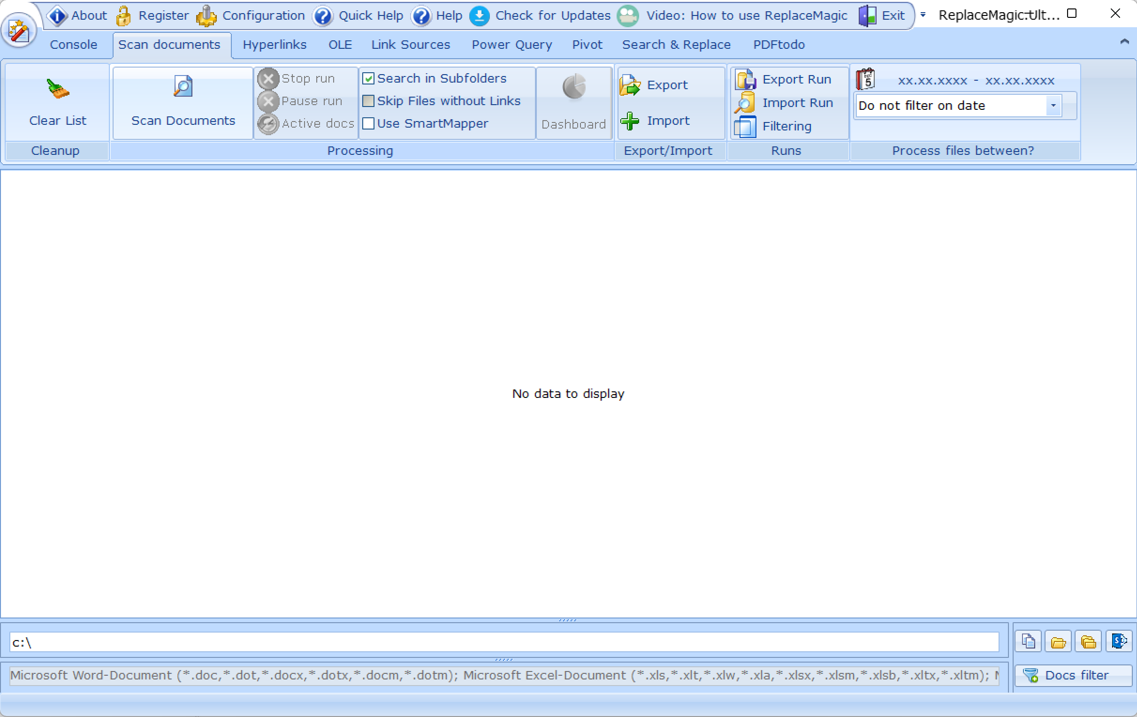This screenshot has height=717, width=1137.
Task: Enable the Use SmartMapper checkbox
Action: tap(368, 124)
